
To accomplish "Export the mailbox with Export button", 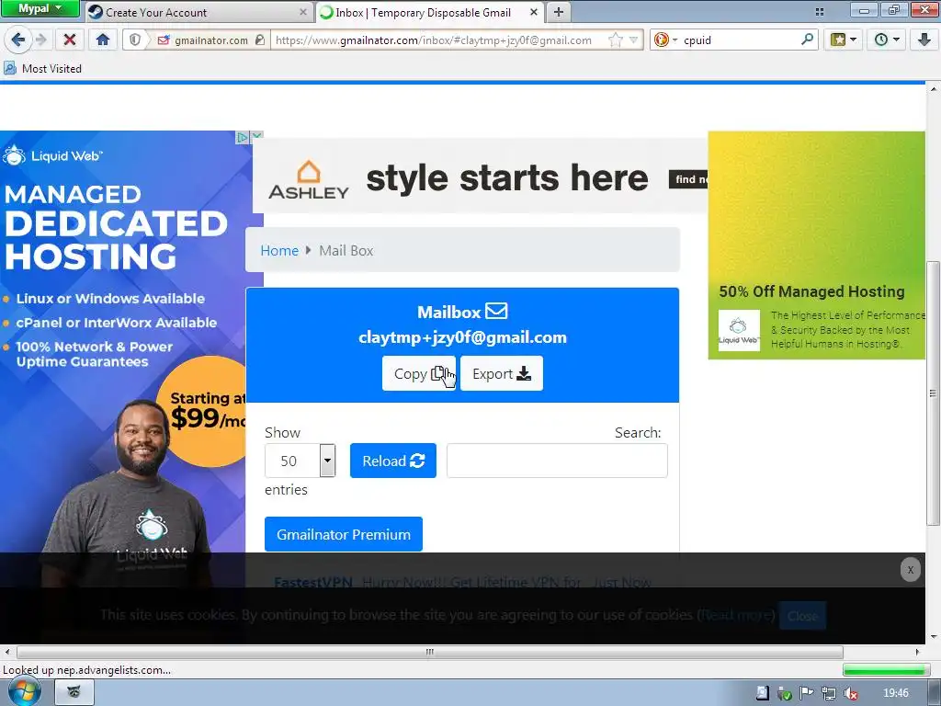I will (x=502, y=373).
